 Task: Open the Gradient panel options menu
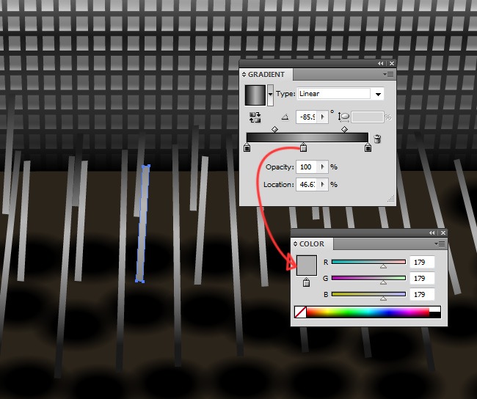(x=388, y=75)
